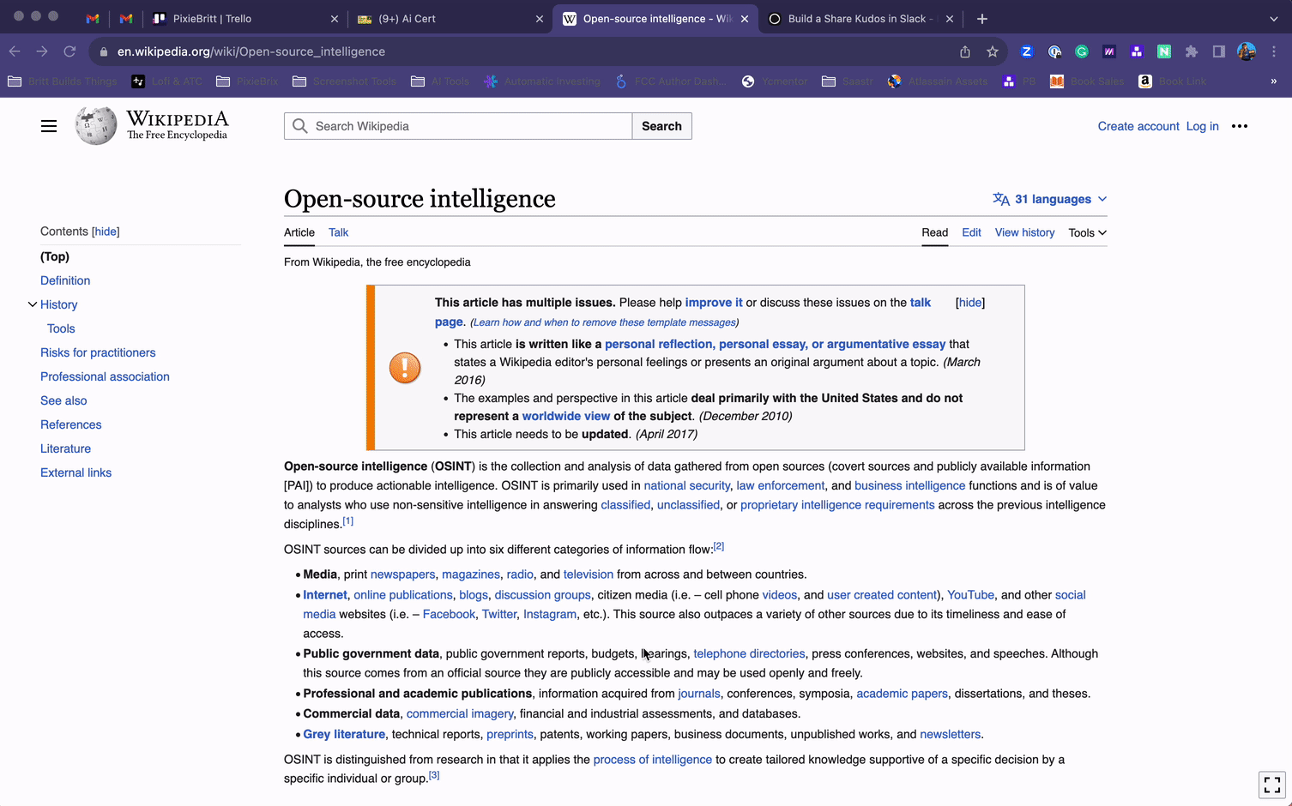1292x806 pixels.
Task: Click the Search button
Action: tap(661, 126)
